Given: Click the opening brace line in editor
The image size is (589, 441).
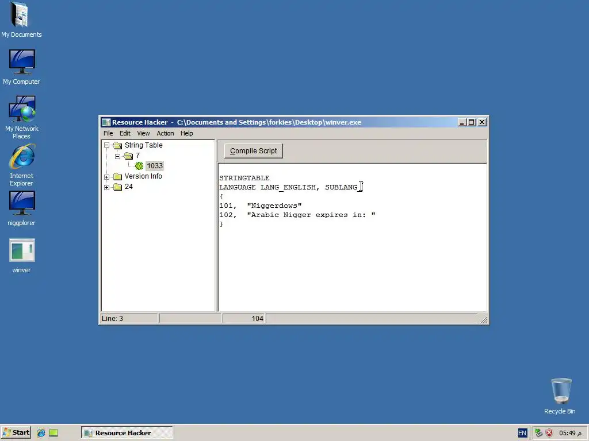Looking at the screenshot, I should tap(221, 196).
